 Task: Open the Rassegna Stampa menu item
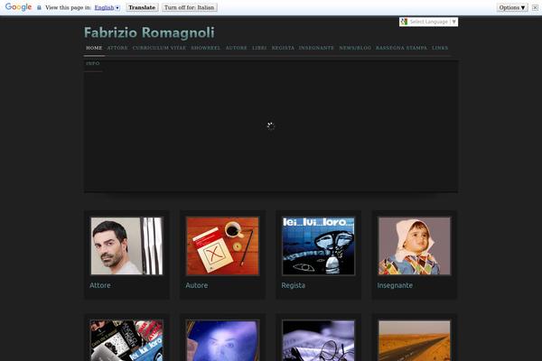[x=401, y=48]
